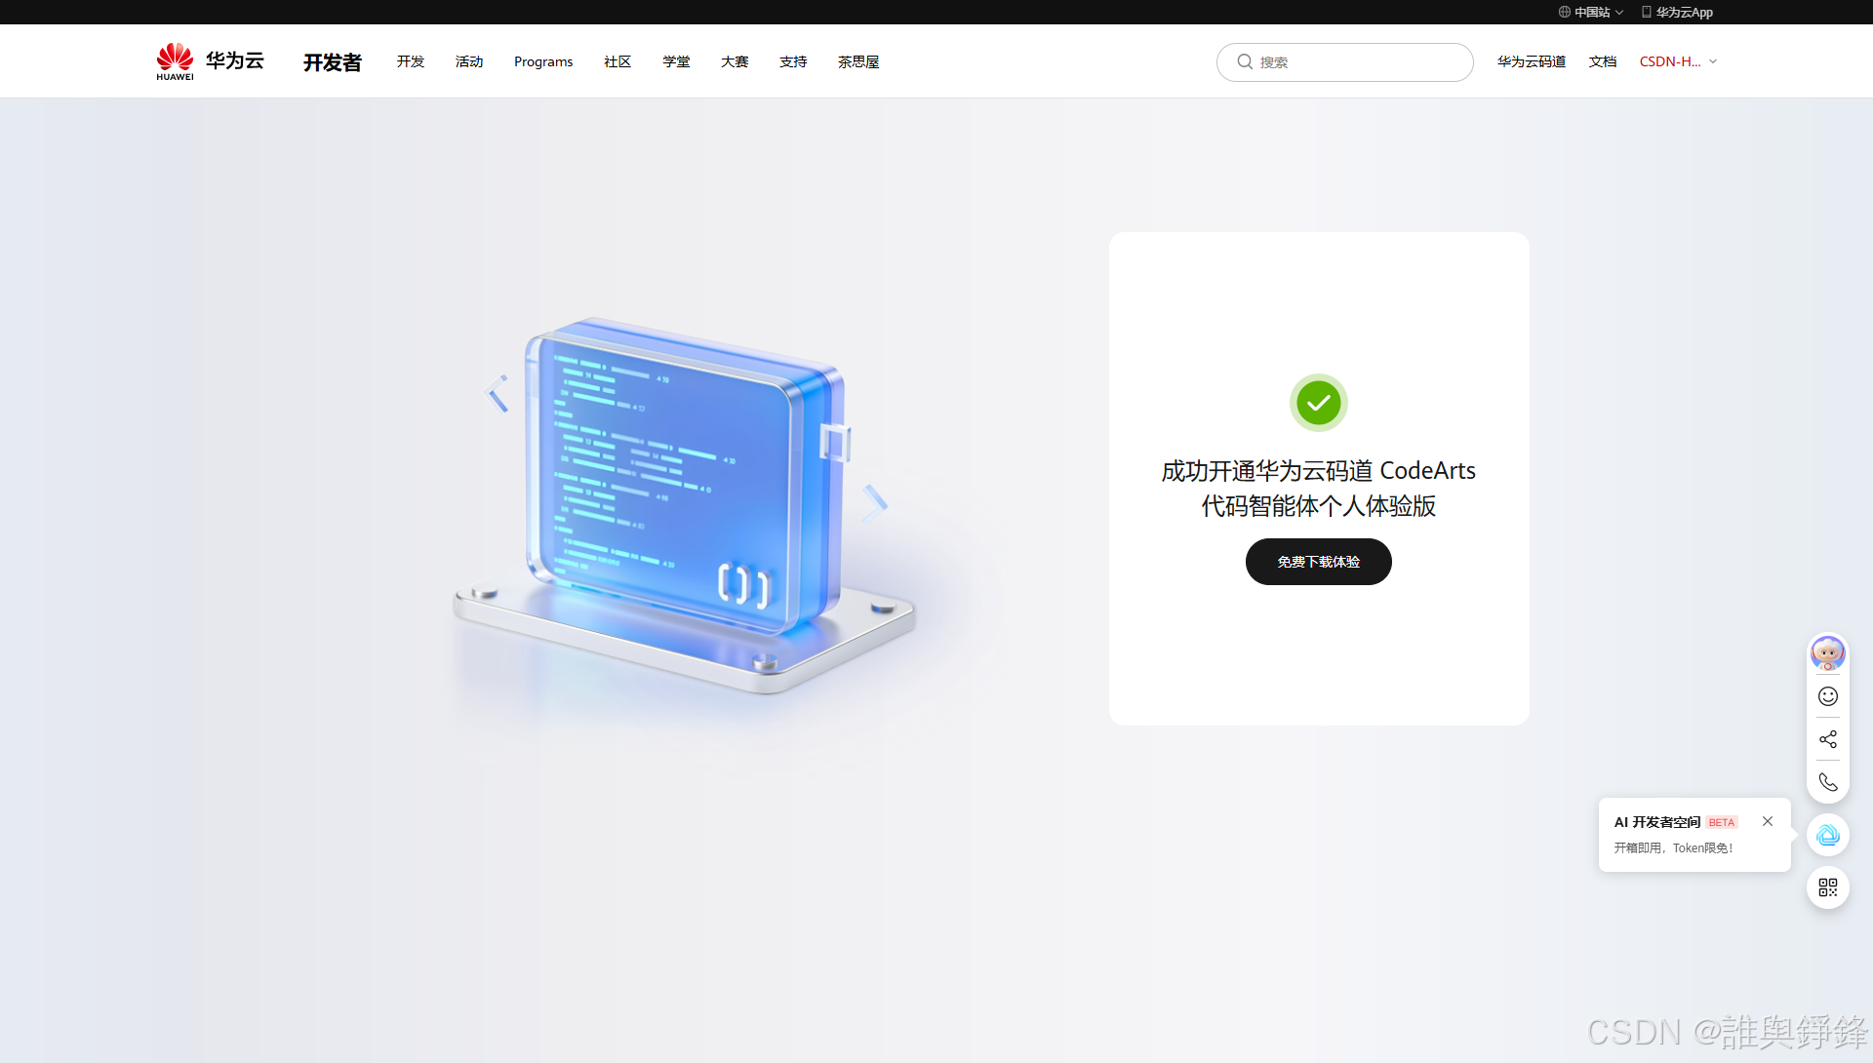Click the BETA badge in popup
Image resolution: width=1873 pixels, height=1063 pixels.
tap(1722, 822)
